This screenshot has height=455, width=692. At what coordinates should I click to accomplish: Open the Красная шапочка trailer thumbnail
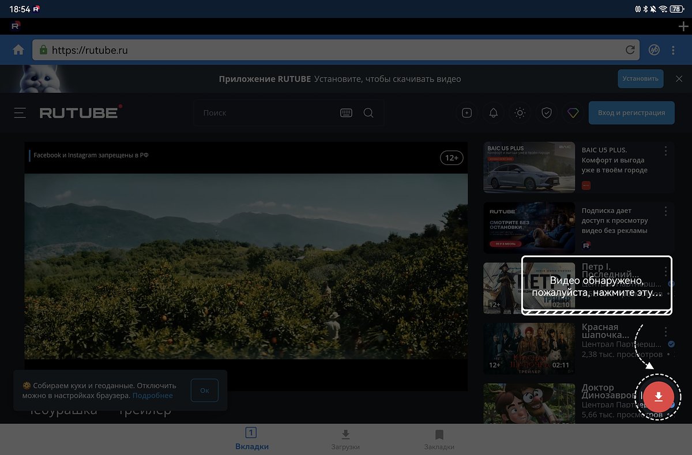point(529,349)
